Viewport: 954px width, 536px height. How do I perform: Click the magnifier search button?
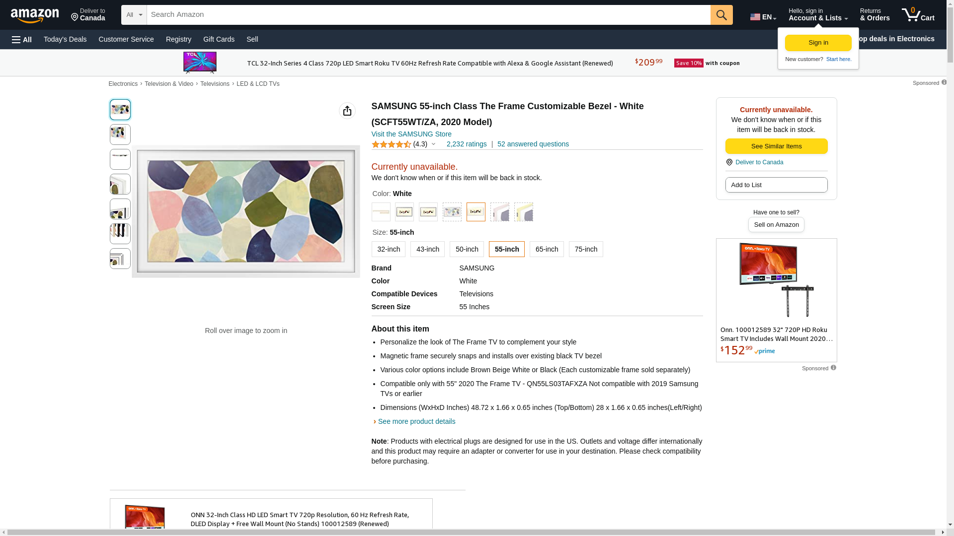coord(721,15)
